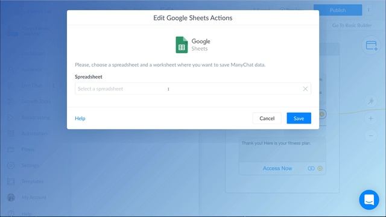Screen dimensions: 386x217
Task: Click the Publish button
Action: tap(338, 10)
